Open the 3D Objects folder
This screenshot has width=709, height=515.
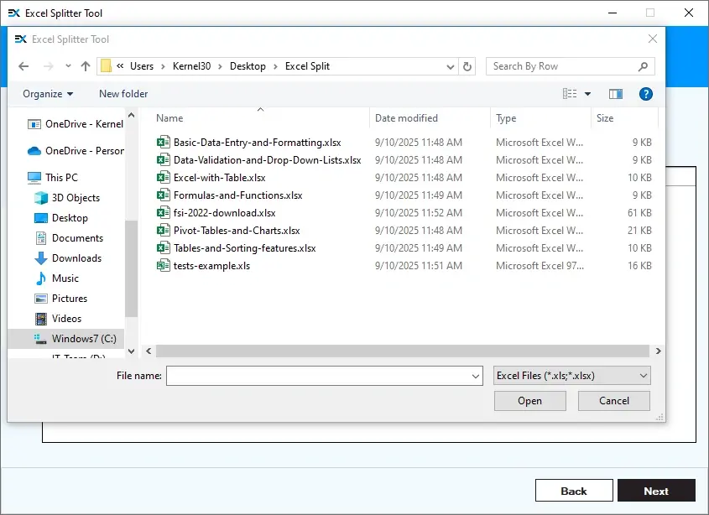coord(76,198)
